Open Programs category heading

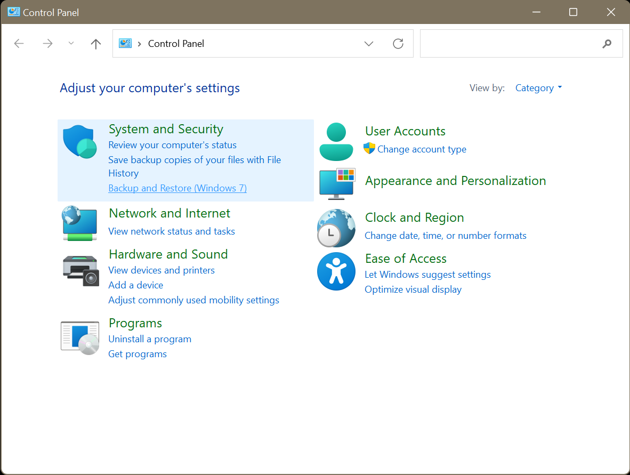[x=135, y=324]
